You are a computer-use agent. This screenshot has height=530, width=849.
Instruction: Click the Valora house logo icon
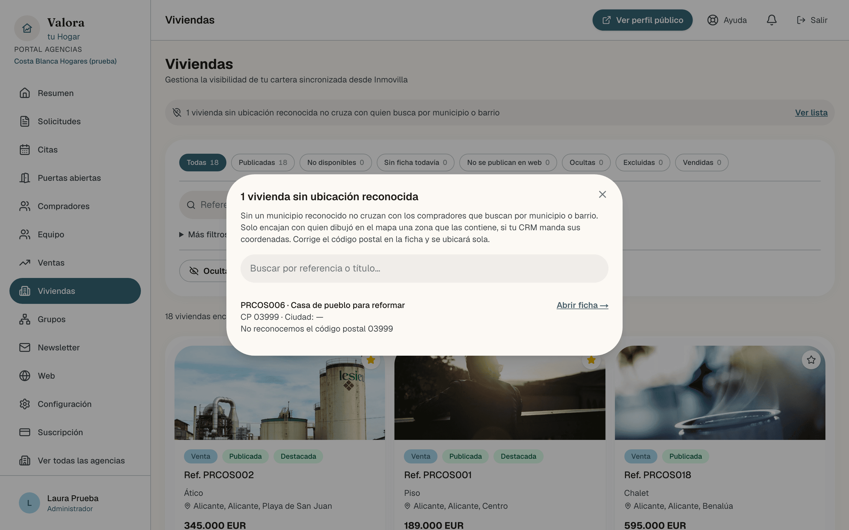pyautogui.click(x=27, y=28)
